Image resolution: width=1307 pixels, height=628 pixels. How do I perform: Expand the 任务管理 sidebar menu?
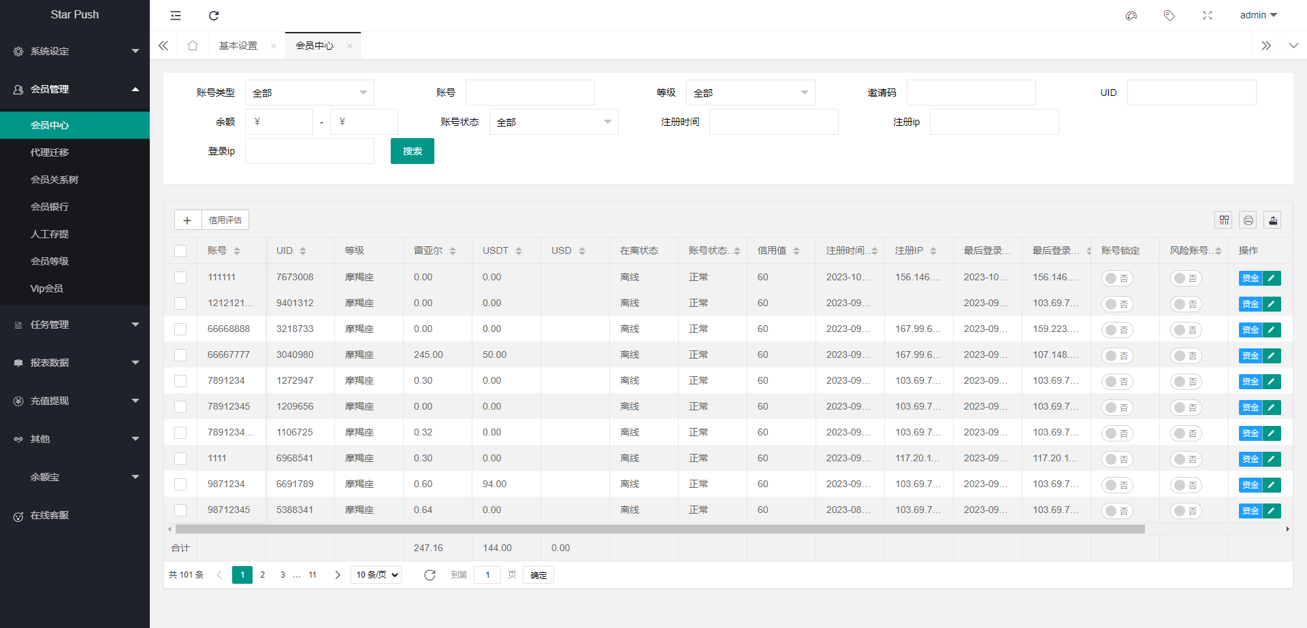pyautogui.click(x=75, y=325)
